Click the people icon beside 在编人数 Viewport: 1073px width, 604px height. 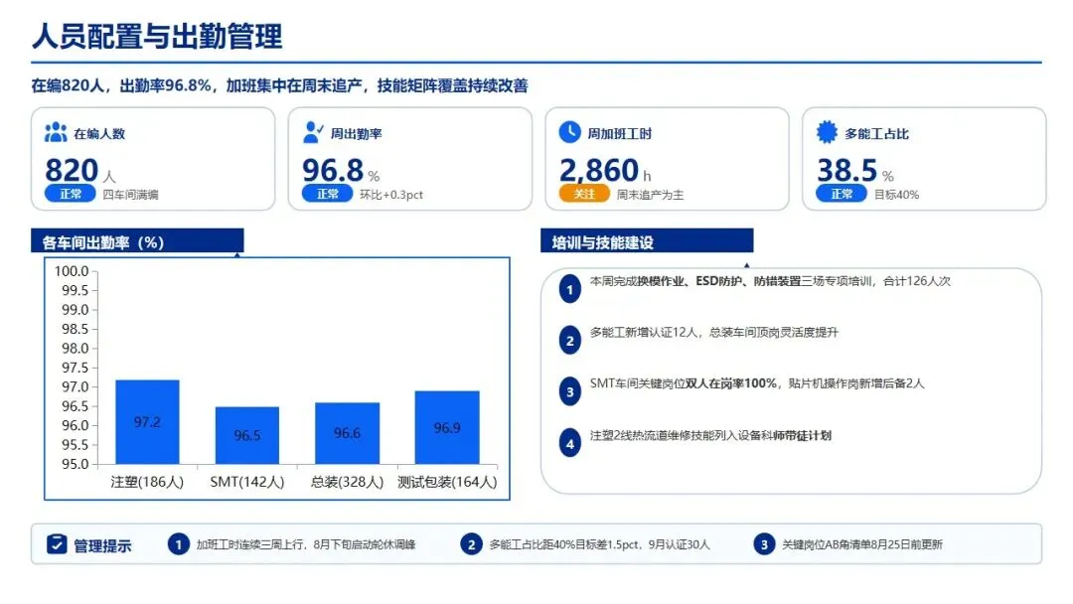click(x=56, y=132)
